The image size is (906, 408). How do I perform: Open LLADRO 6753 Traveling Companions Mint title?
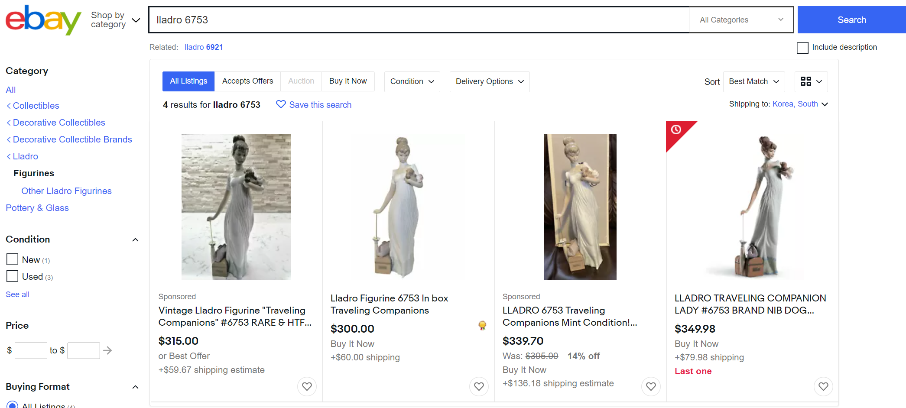pyautogui.click(x=570, y=317)
